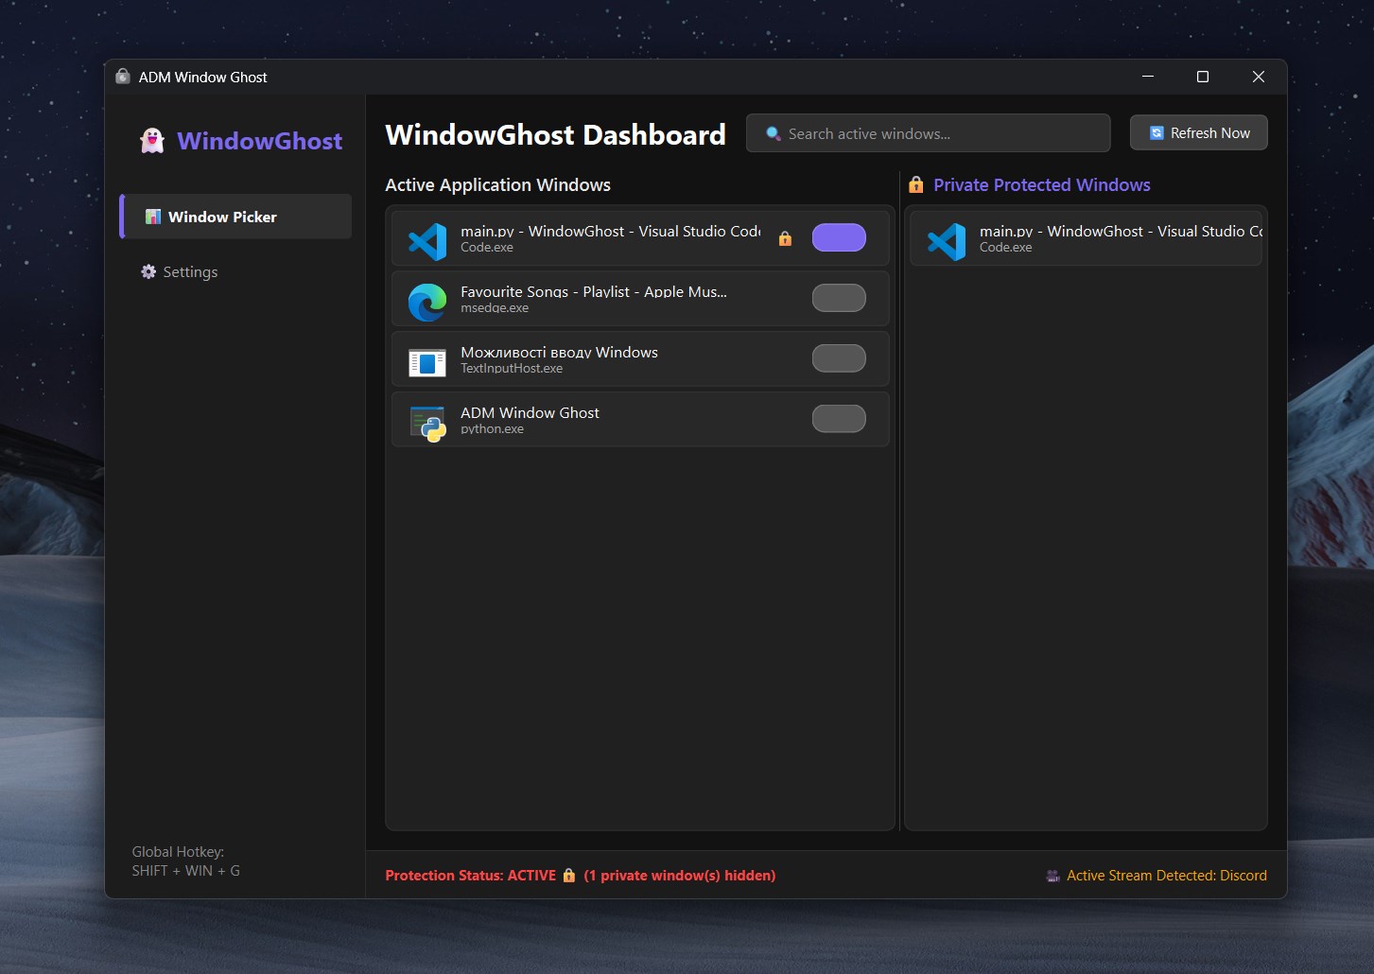
Task: Click '(1 private window(s) hidden)' status text
Action: (680, 876)
